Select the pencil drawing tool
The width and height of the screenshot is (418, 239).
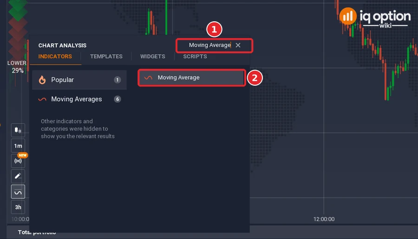18,176
